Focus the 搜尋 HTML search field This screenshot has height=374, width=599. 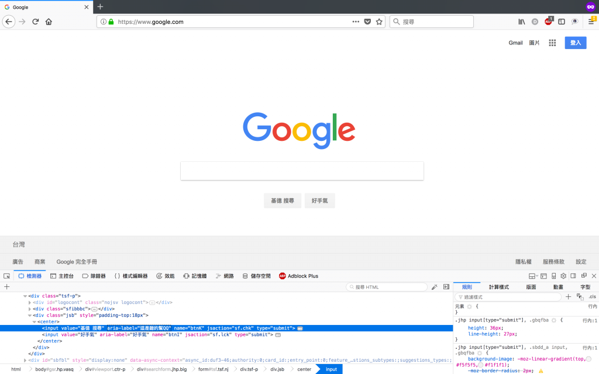click(387, 287)
